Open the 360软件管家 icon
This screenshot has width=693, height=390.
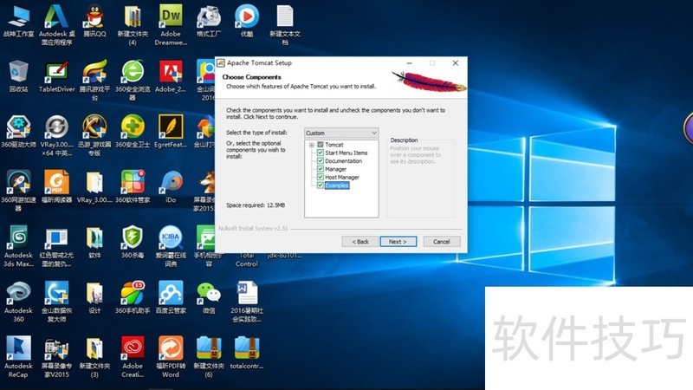pos(133,184)
